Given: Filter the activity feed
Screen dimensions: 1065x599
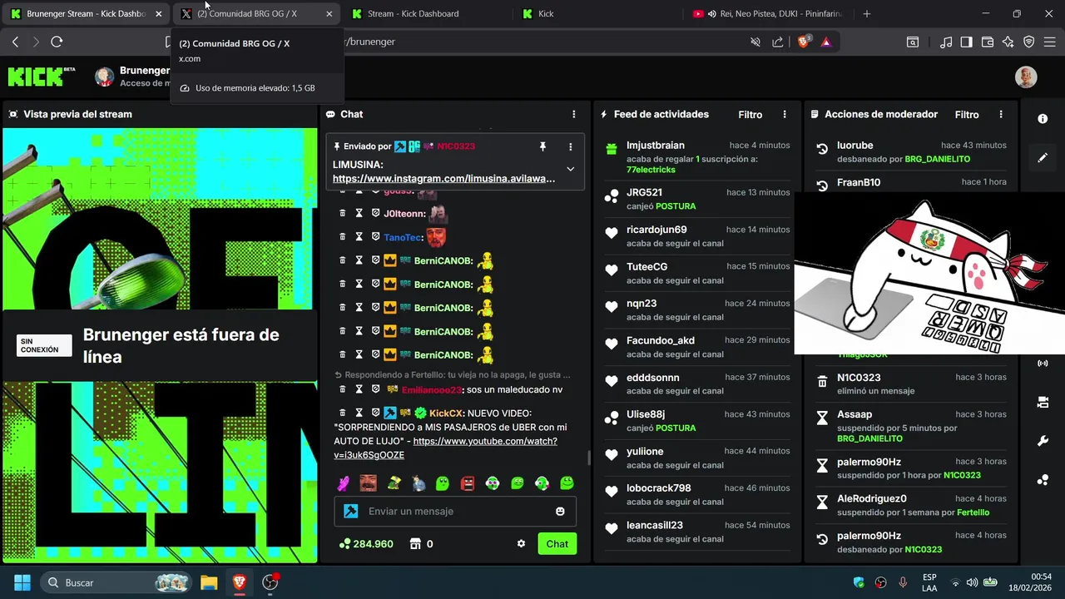Looking at the screenshot, I should [750, 114].
